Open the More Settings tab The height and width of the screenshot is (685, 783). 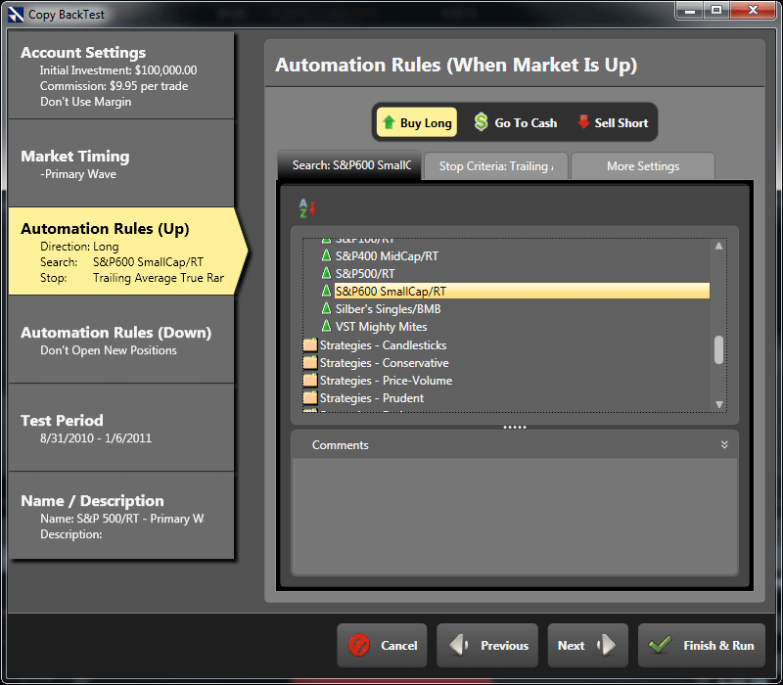coord(643,166)
